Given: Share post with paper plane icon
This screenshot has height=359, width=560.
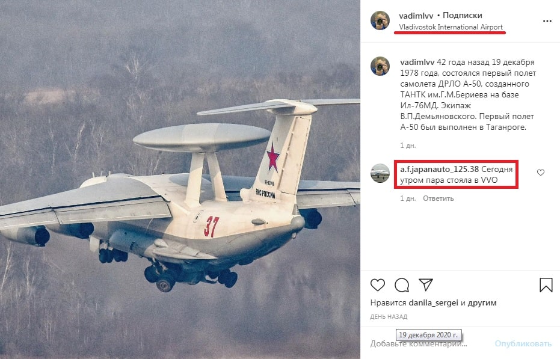Looking at the screenshot, I should [x=426, y=284].
